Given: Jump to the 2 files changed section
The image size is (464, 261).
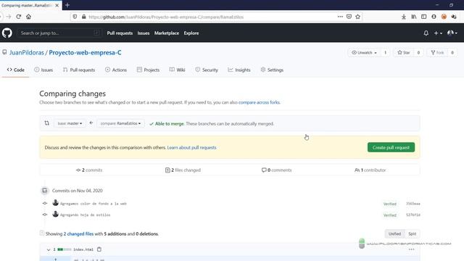Looking at the screenshot, I should coord(183,170).
